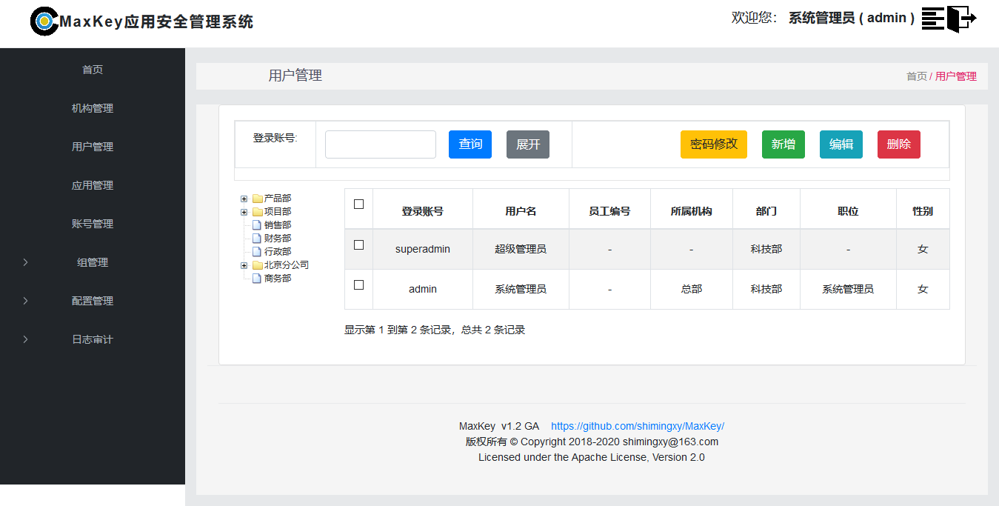Expand the 组管理 sidebar submenu arrow
Screen dimensions: 999x506
coord(26,262)
